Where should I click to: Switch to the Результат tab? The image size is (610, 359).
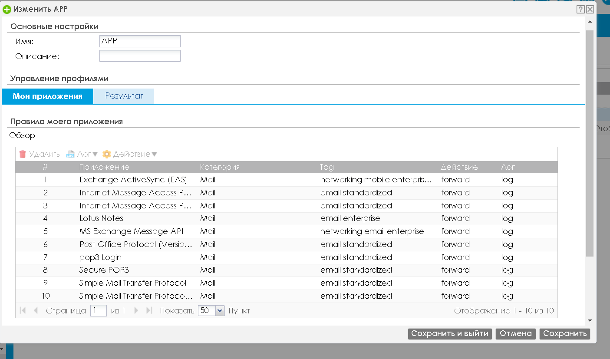point(124,96)
